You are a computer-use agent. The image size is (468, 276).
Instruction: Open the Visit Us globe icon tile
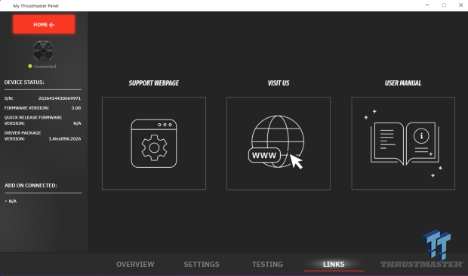[279, 143]
